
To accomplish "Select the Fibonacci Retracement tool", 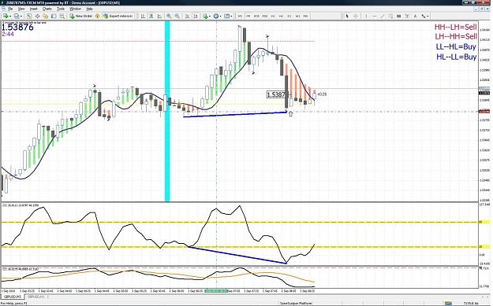I will click(398, 16).
